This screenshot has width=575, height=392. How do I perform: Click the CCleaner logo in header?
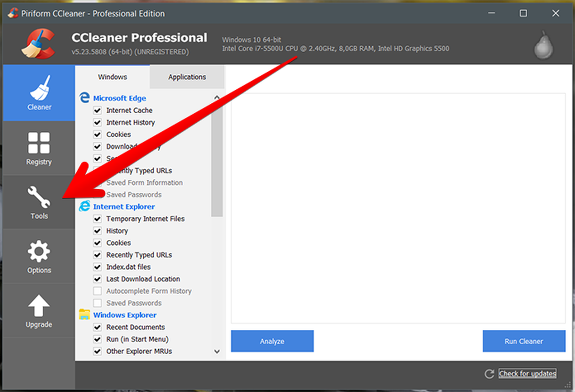[x=39, y=44]
